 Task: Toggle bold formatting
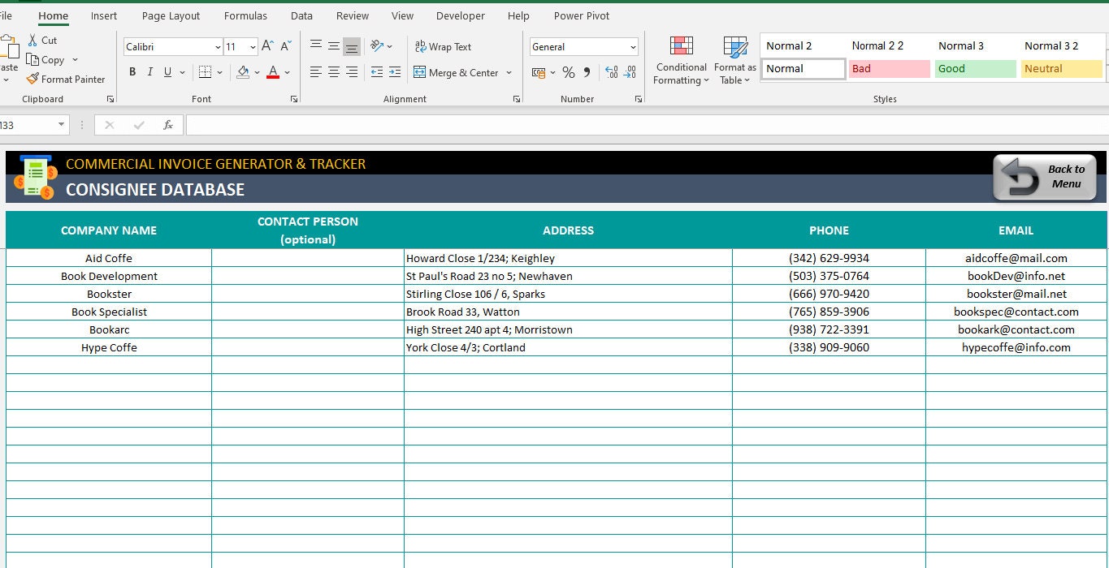132,72
